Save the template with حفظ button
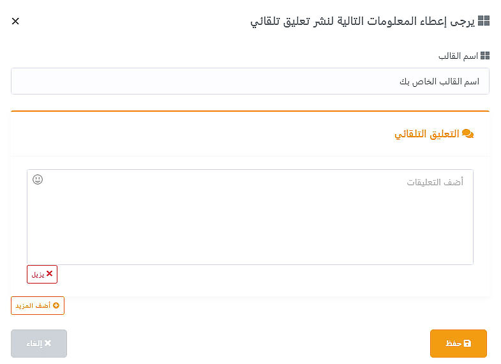 pos(458,344)
